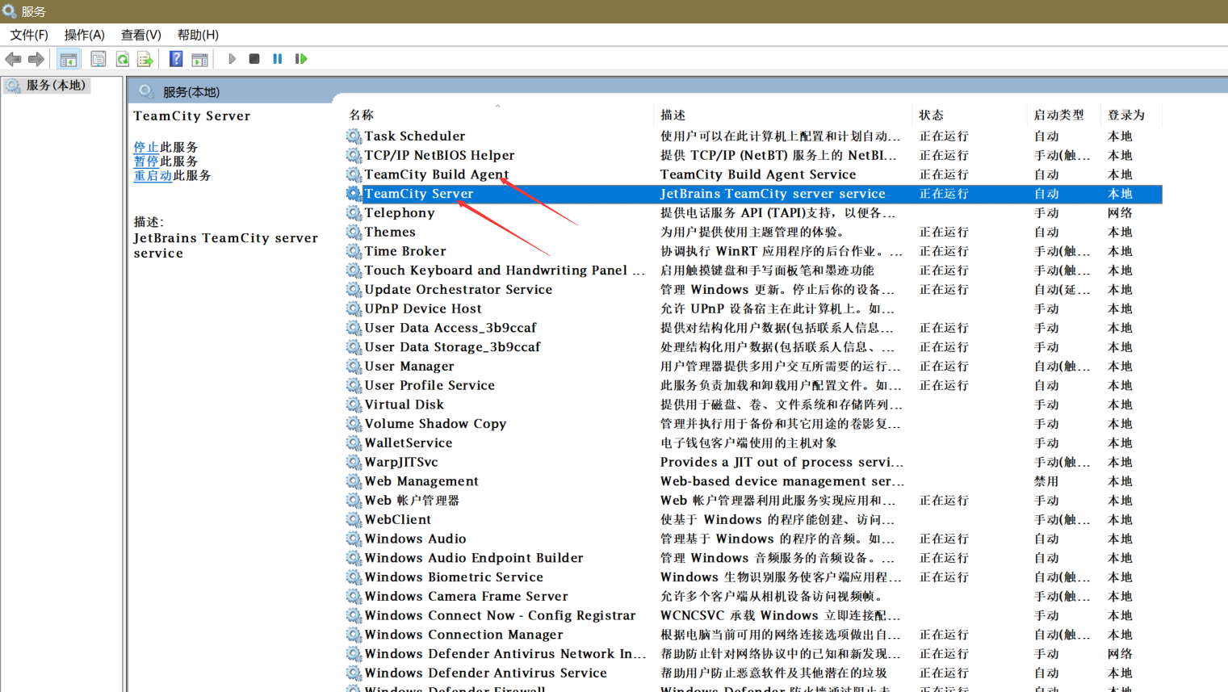This screenshot has width=1228, height=692.
Task: Sort by the 状态 column header
Action: click(970, 115)
